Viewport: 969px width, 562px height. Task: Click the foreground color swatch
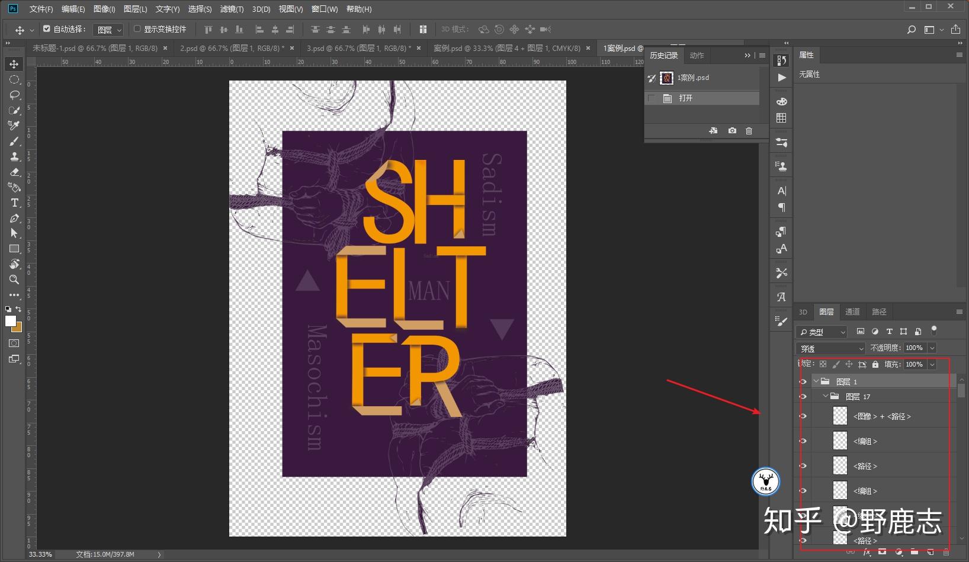(10, 321)
